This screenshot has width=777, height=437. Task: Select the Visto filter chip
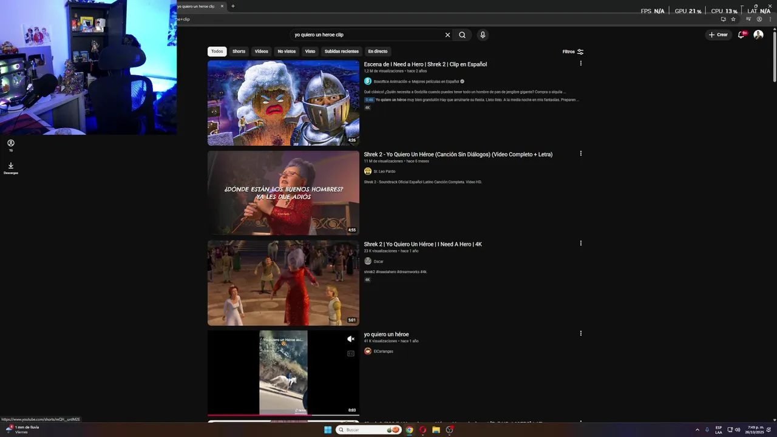[x=310, y=52]
